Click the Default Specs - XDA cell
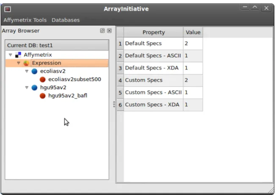Viewport: 276px width, 195px height. 154,68
